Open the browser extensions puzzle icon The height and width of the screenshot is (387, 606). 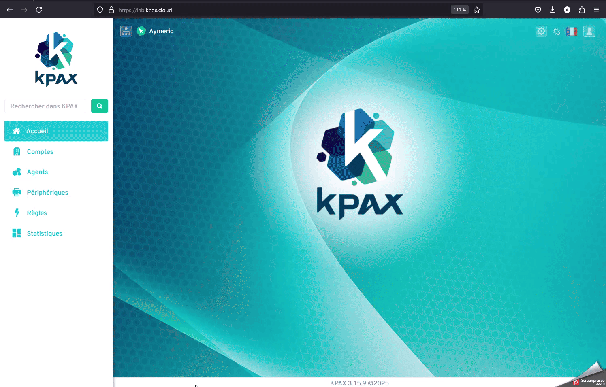tap(582, 10)
